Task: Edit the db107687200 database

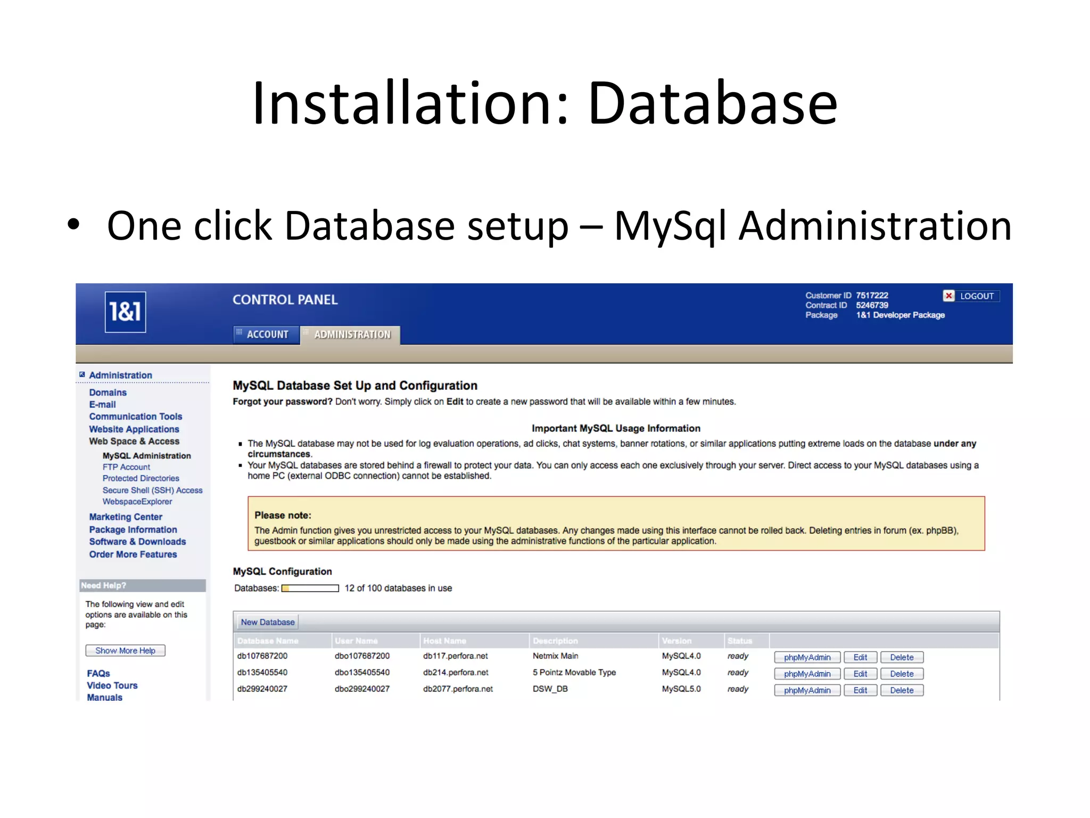Action: (x=860, y=658)
